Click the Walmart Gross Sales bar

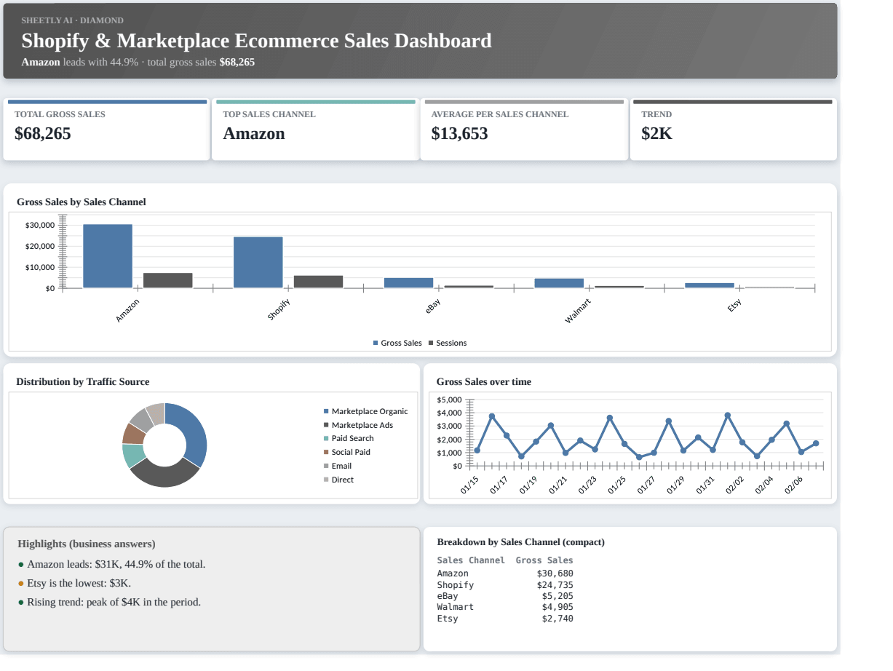(559, 283)
